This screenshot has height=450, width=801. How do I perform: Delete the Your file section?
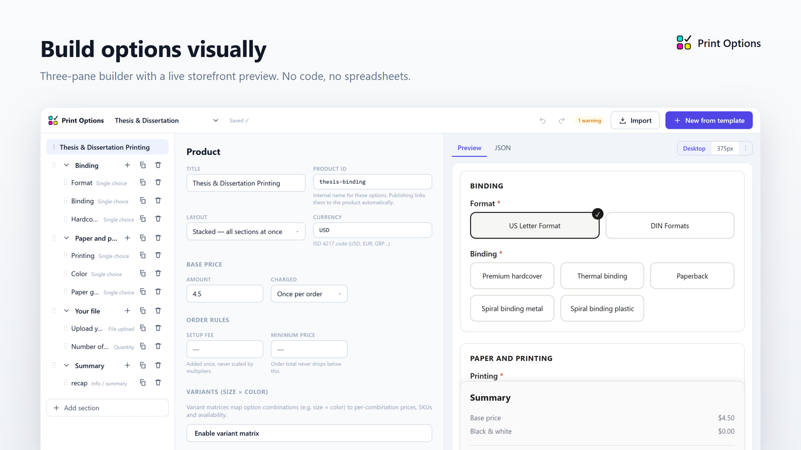point(158,310)
